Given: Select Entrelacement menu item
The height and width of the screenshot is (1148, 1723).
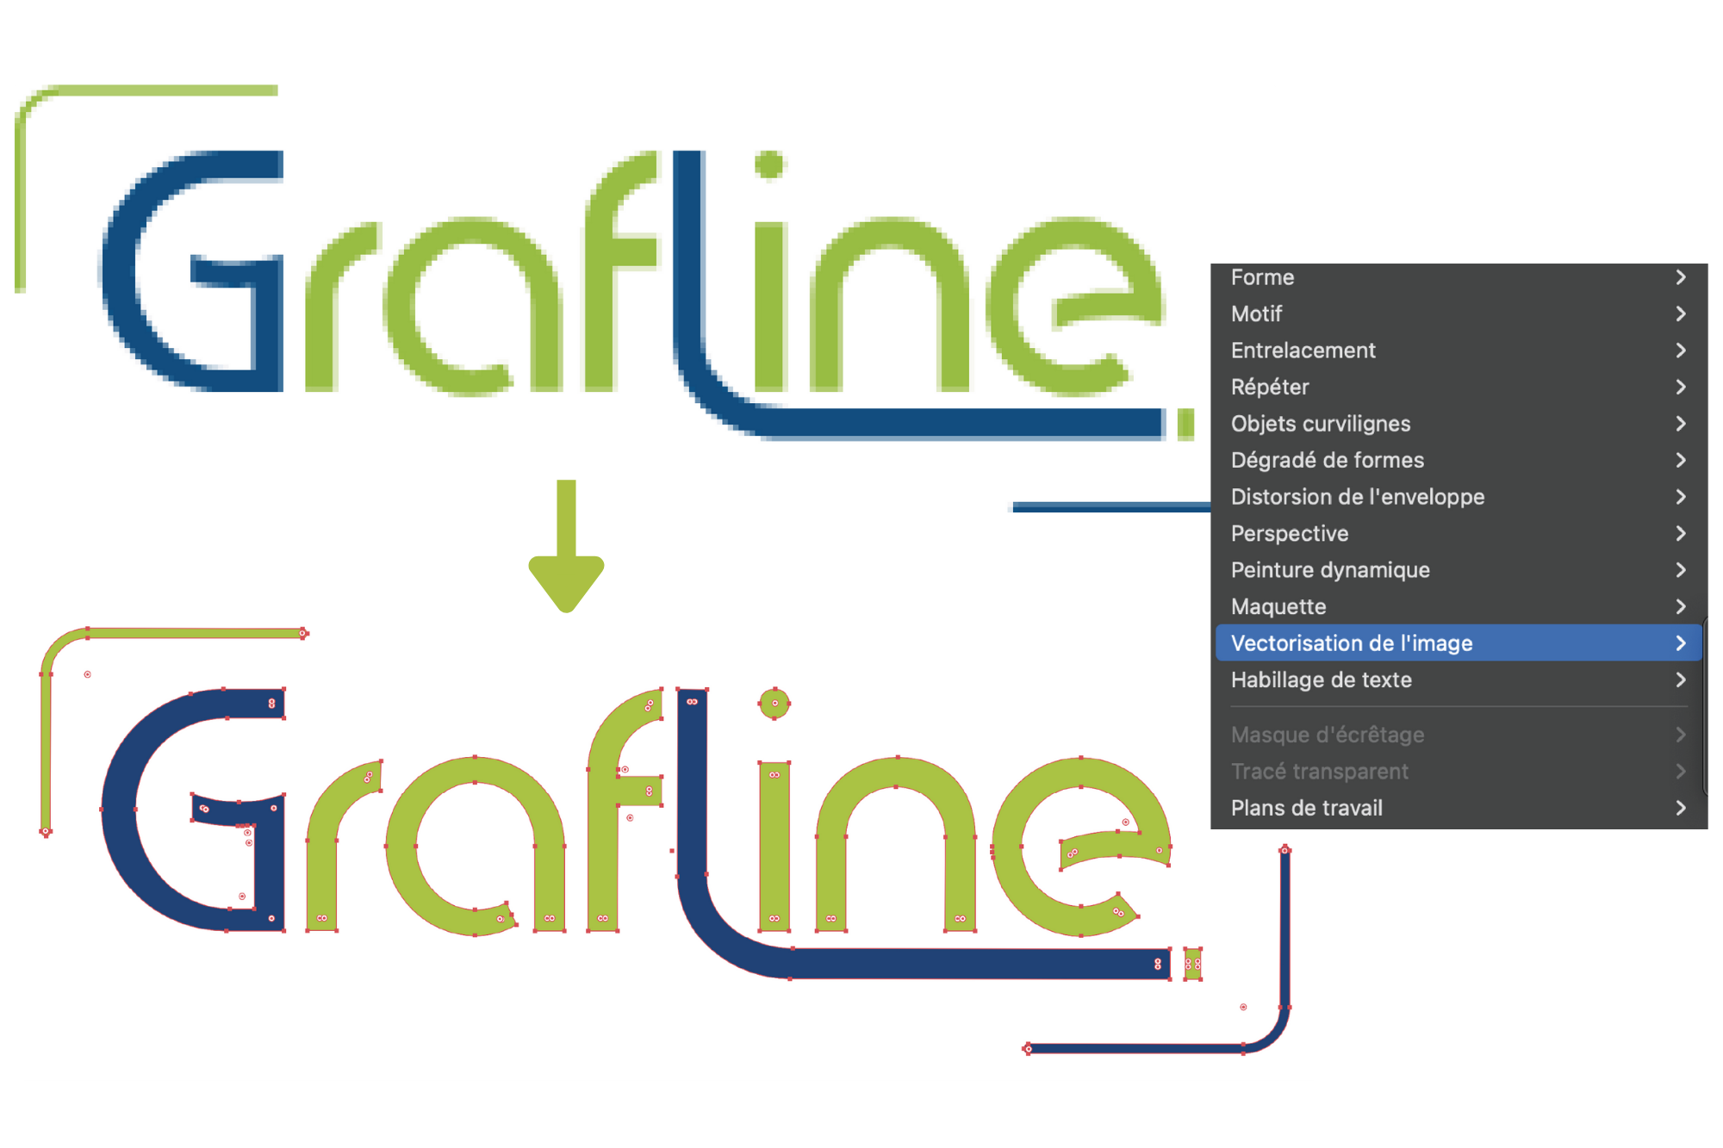Looking at the screenshot, I should [x=1303, y=351].
